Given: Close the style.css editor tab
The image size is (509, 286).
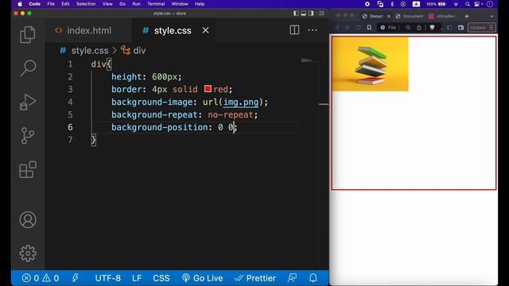Looking at the screenshot, I should 205,30.
